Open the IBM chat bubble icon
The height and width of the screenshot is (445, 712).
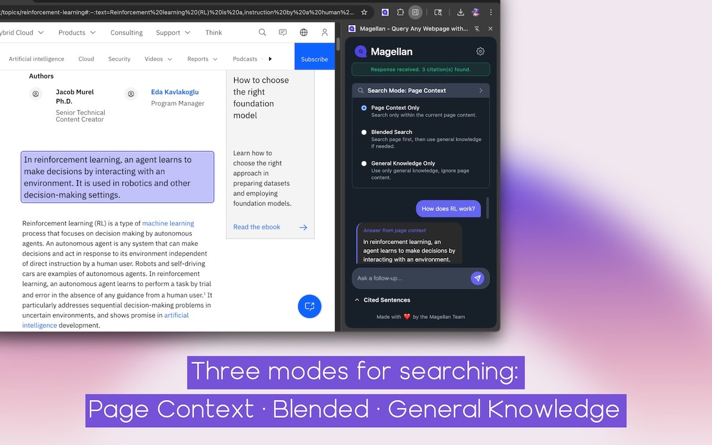tap(283, 32)
